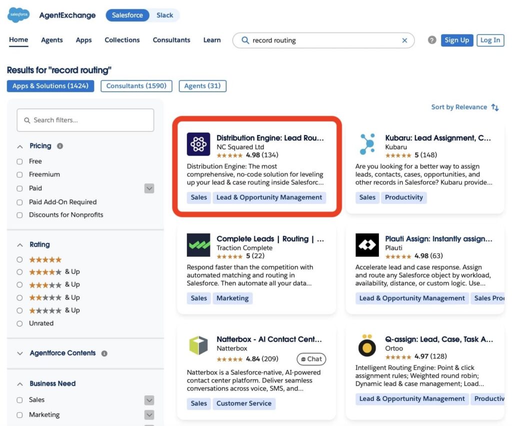Viewport: 512px width, 426px height.
Task: Select the Unrated rating option
Action: coord(19,324)
